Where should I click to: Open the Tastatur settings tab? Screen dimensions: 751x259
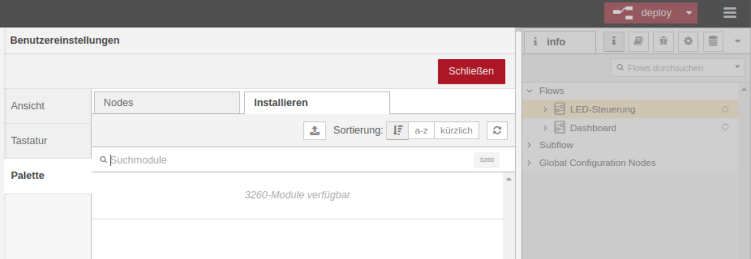click(48, 141)
